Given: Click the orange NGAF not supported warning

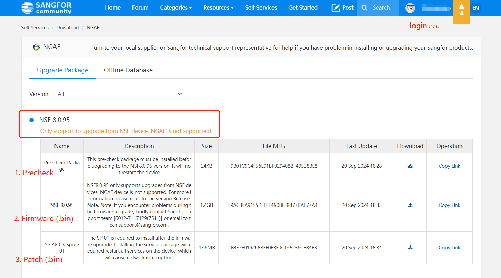Looking at the screenshot, I should coord(126,131).
